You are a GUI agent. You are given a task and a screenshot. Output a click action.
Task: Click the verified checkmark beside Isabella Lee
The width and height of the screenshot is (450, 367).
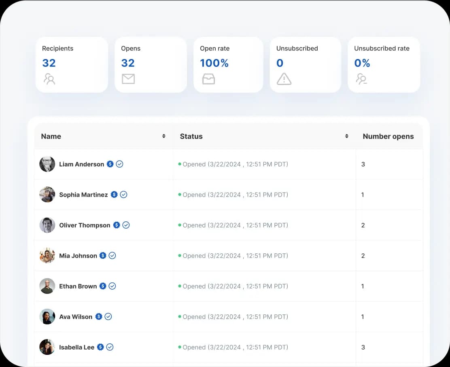point(110,347)
